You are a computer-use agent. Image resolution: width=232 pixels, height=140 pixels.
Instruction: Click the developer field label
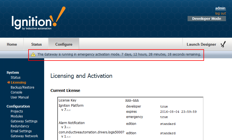coord(134,106)
